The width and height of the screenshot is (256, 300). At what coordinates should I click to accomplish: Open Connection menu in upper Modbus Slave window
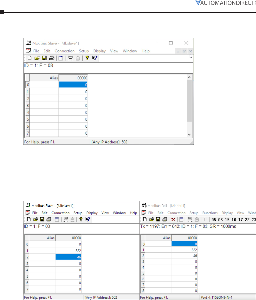[x=65, y=51]
